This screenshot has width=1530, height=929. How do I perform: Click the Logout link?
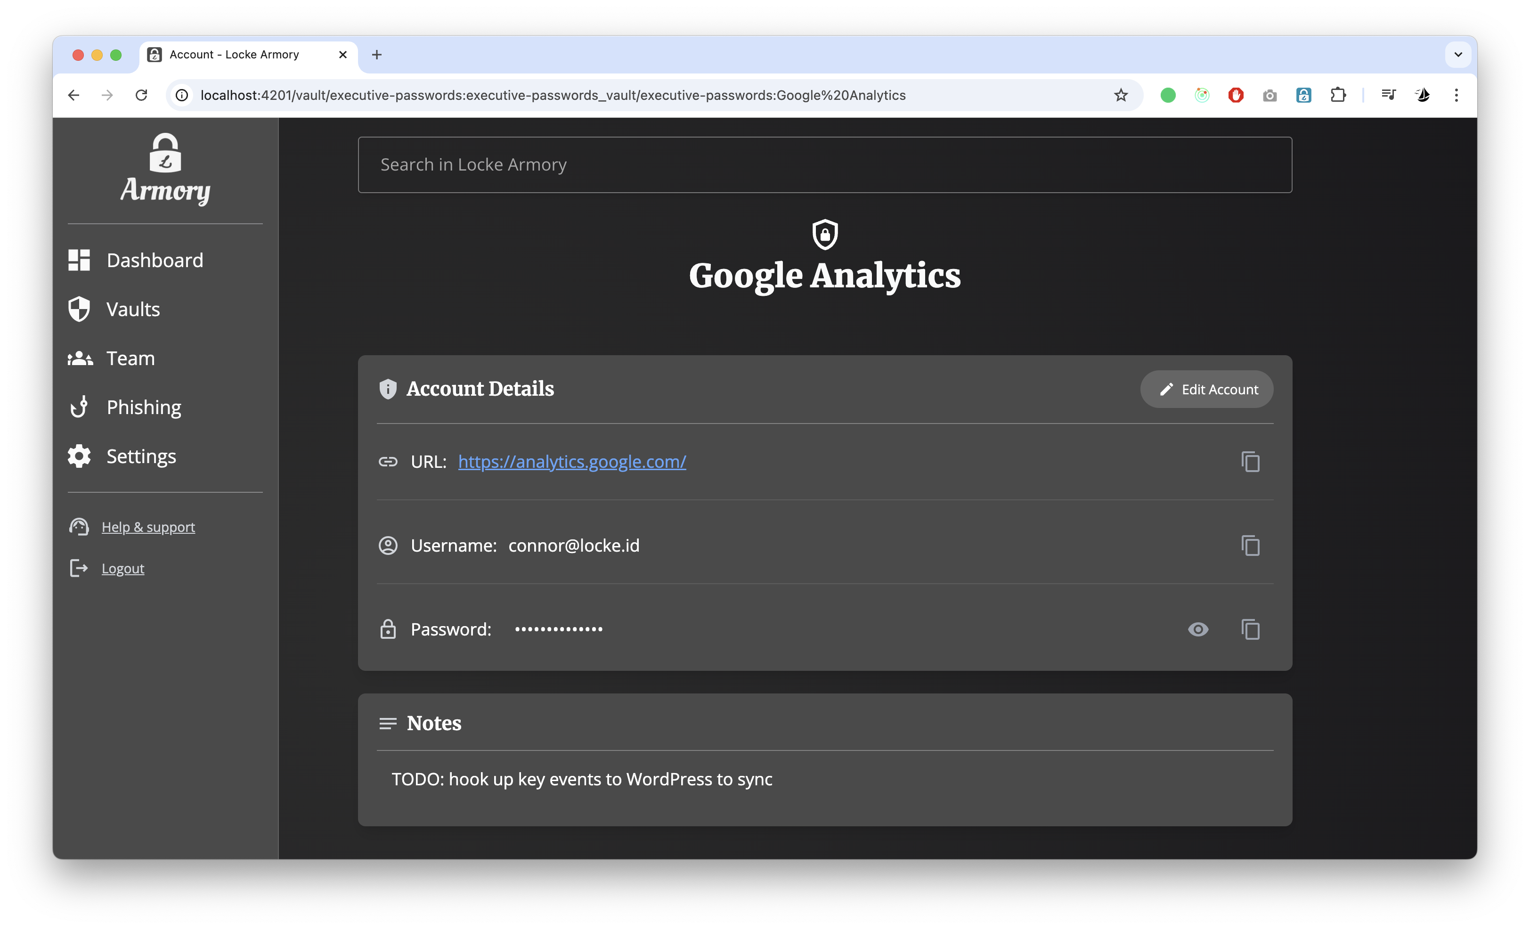[x=123, y=568]
